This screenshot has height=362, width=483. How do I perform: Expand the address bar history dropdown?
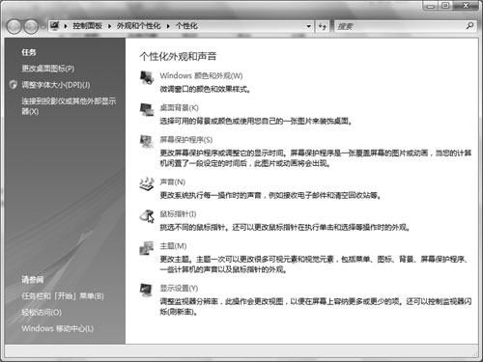tap(309, 26)
